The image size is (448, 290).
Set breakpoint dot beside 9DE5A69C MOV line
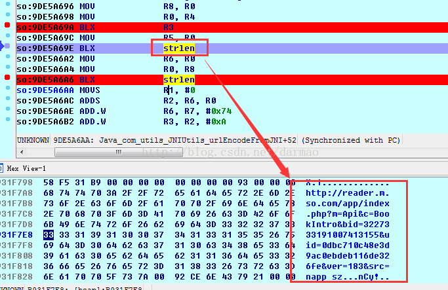(8, 35)
